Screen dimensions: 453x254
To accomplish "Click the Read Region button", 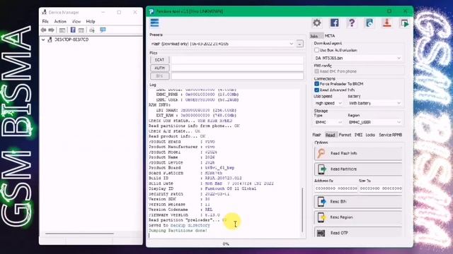I will pyautogui.click(x=358, y=217).
